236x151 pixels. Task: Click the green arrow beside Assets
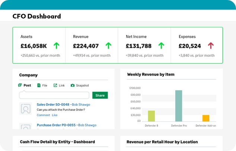point(56,46)
